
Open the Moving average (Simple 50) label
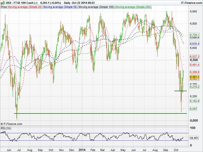[x=60, y=7]
